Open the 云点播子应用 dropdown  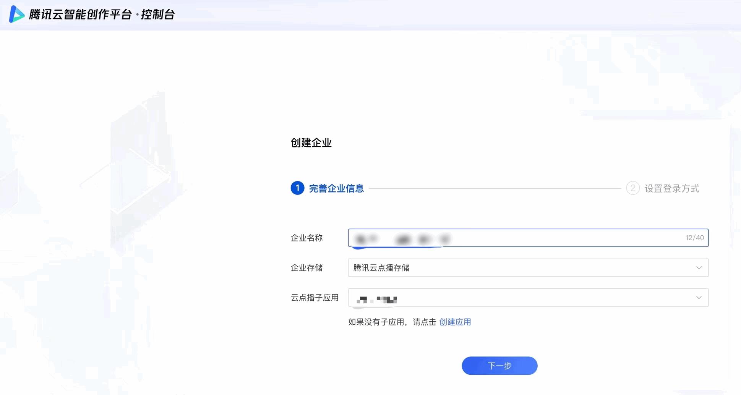tap(528, 297)
